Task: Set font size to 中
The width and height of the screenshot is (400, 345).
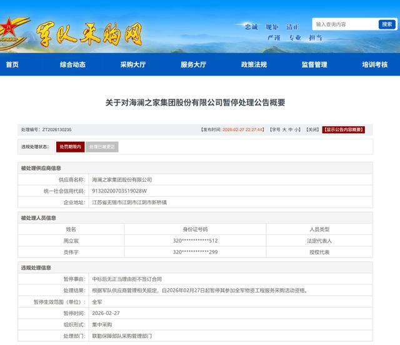Action: (x=291, y=129)
